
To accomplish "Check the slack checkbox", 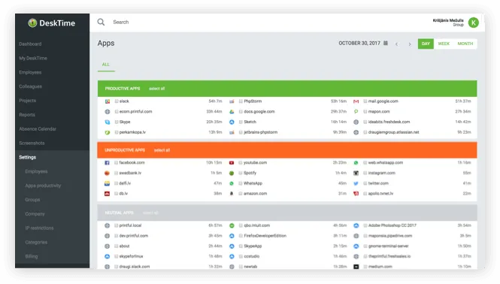I will 117,101.
